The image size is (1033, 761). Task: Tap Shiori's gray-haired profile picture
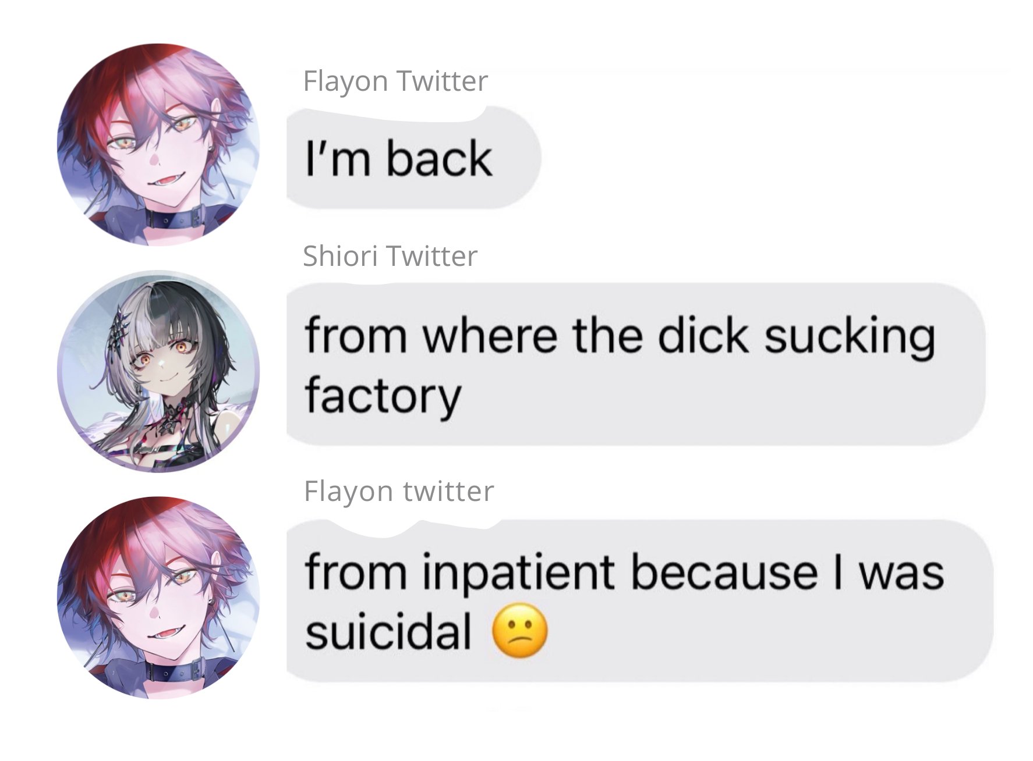click(158, 371)
